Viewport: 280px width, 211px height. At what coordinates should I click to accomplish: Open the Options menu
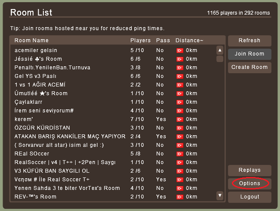(250, 183)
